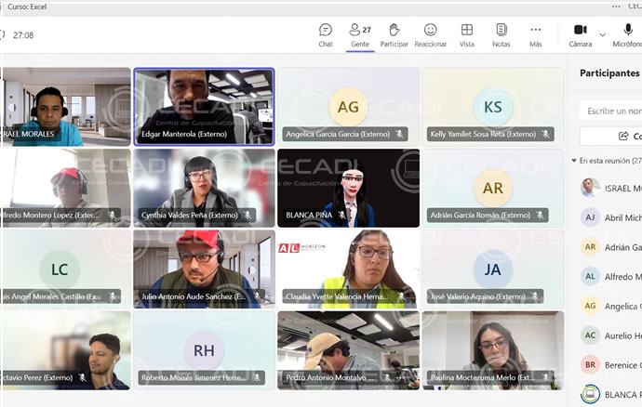Click Kelly Yamilet Sosa Reta's KS avatar

pyautogui.click(x=492, y=107)
